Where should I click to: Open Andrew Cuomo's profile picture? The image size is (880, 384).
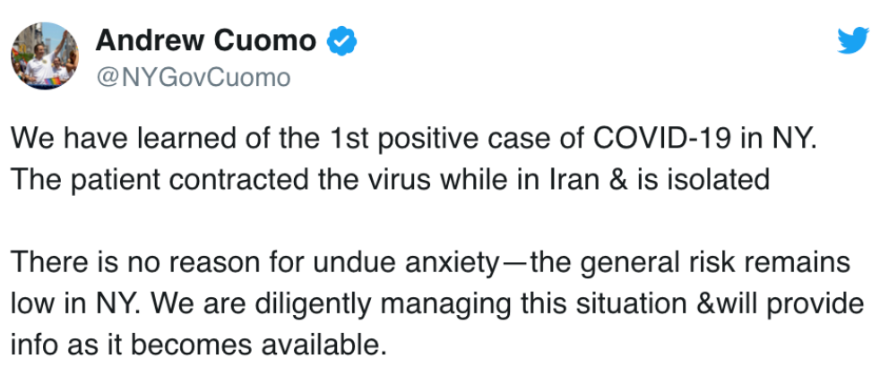pyautogui.click(x=44, y=56)
